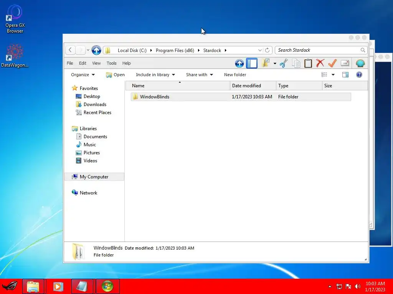Click the E-mail envelope toolbar icon
393x294 pixels.
point(345,63)
